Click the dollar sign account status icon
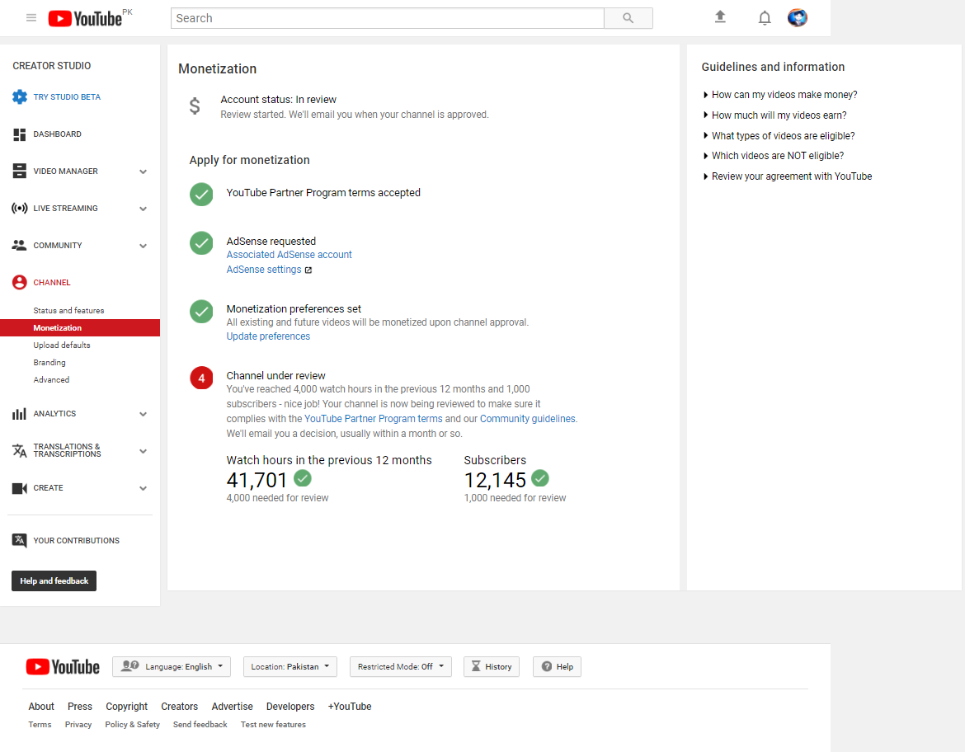Screen dimensions: 965x752 point(195,106)
